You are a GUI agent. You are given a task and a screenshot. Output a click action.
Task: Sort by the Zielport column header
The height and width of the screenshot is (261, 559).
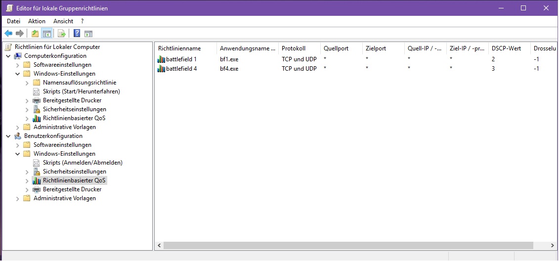[384, 48]
